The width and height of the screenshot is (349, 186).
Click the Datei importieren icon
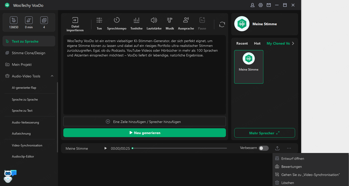(75, 20)
